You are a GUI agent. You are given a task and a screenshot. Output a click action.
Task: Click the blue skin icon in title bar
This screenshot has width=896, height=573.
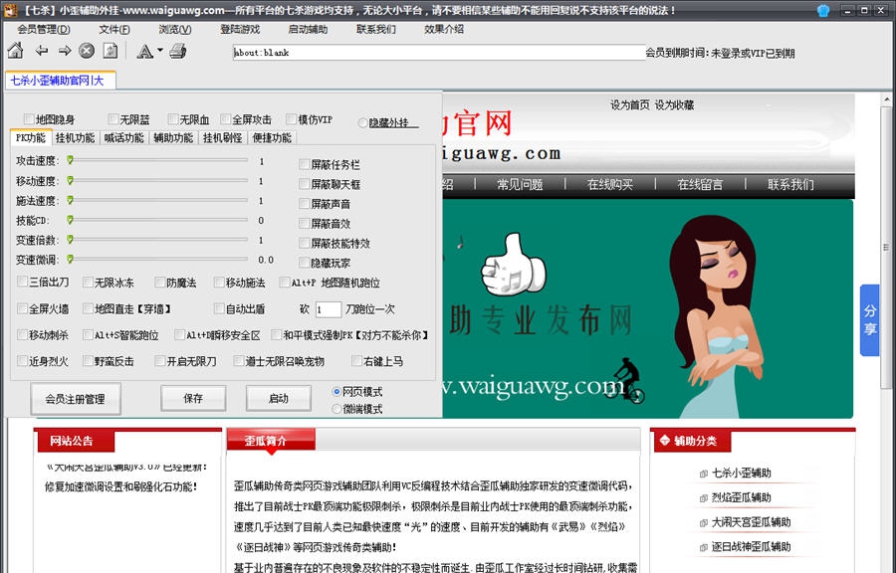[x=823, y=10]
